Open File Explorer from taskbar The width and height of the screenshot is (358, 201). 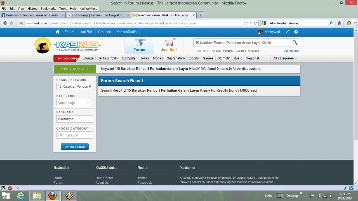[x=37, y=196]
